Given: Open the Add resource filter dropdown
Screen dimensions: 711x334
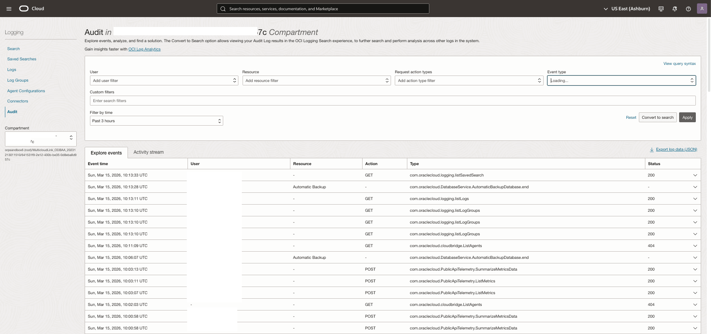Looking at the screenshot, I should point(317,80).
